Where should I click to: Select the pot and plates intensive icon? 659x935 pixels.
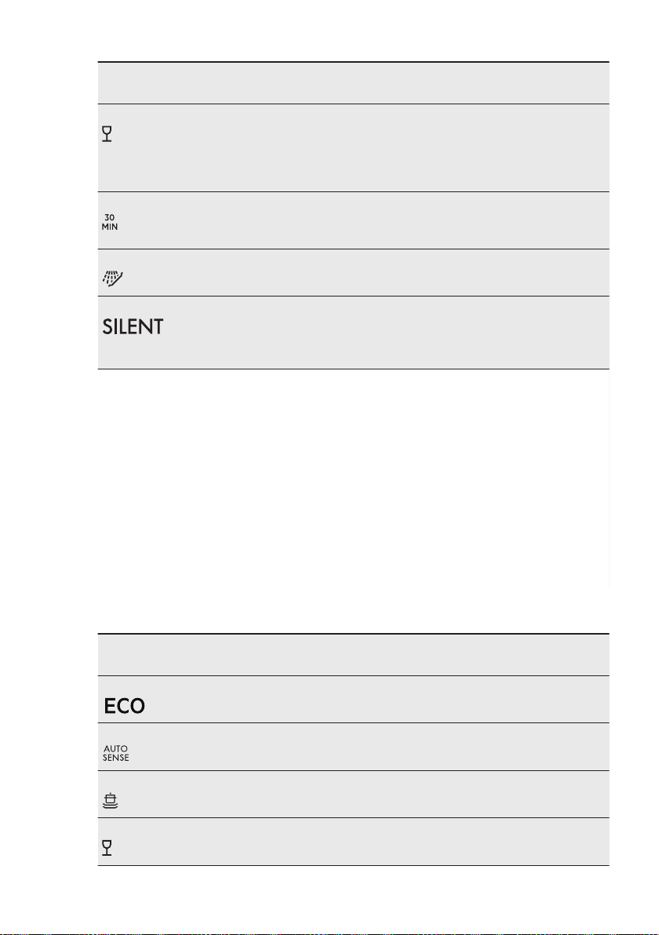[x=110, y=800]
